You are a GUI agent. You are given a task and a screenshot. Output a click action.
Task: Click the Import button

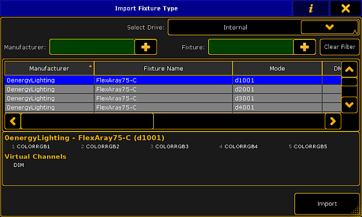point(327,204)
